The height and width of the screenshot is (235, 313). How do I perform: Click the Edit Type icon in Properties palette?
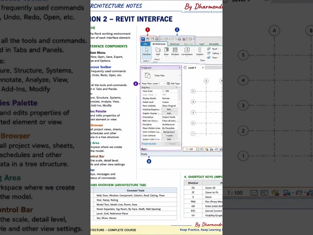pos(168,83)
